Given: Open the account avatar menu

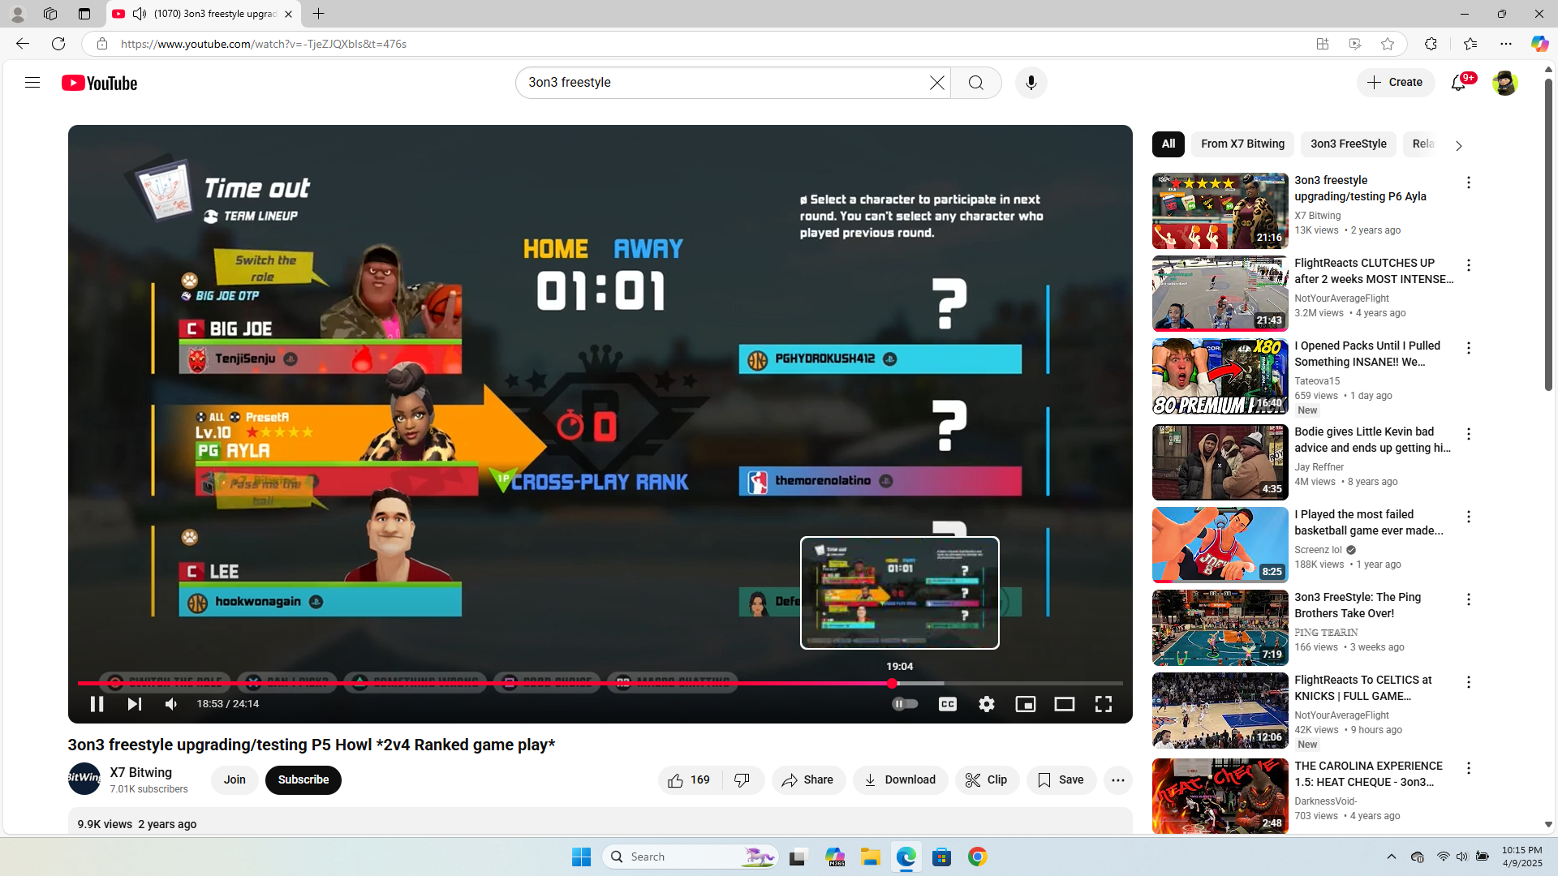Looking at the screenshot, I should click(x=1504, y=83).
